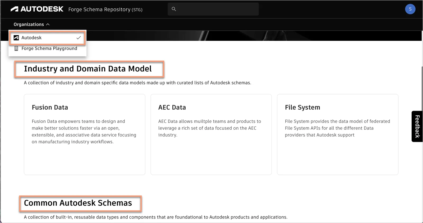Click the Autodesk organization logo icon

(x=16, y=38)
